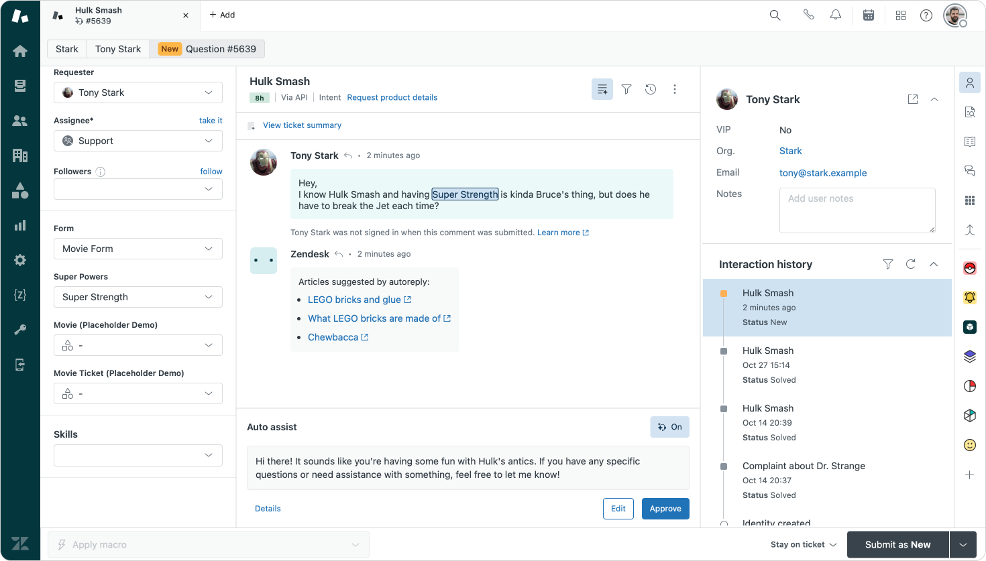Select the Hulk Smash Oct 27 interaction
This screenshot has width=986, height=561.
[x=827, y=365]
